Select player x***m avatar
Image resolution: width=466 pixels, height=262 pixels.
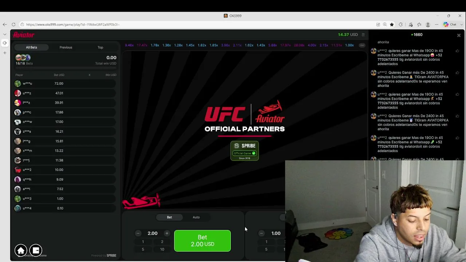click(17, 151)
